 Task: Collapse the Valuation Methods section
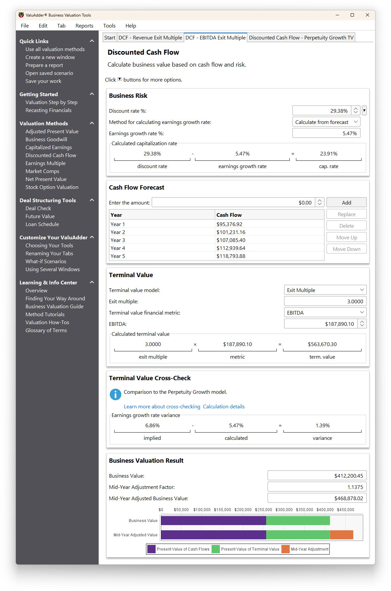tap(92, 123)
